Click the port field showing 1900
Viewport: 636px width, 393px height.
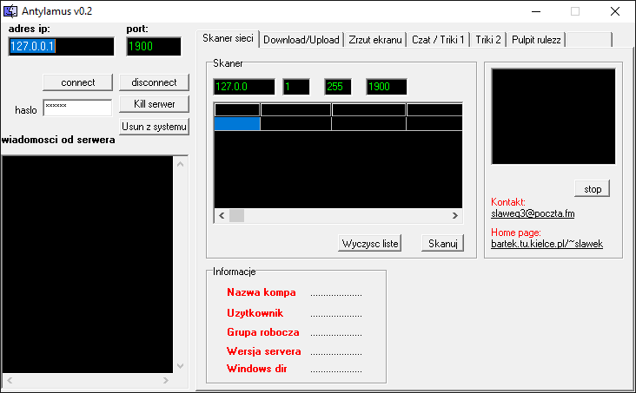click(154, 47)
